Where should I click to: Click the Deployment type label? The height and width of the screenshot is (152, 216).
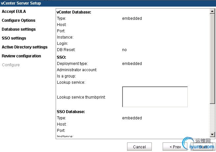(72, 64)
